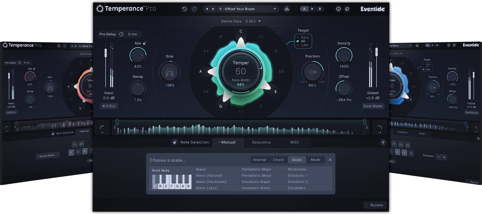Open the preset dropdown '9 - Offset Your Room'
This screenshot has height=214, width=482.
click(247, 9)
